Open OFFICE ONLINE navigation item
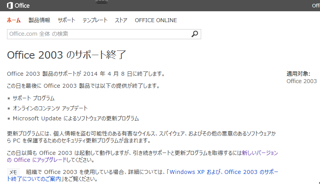320x184 pixels. click(156, 20)
